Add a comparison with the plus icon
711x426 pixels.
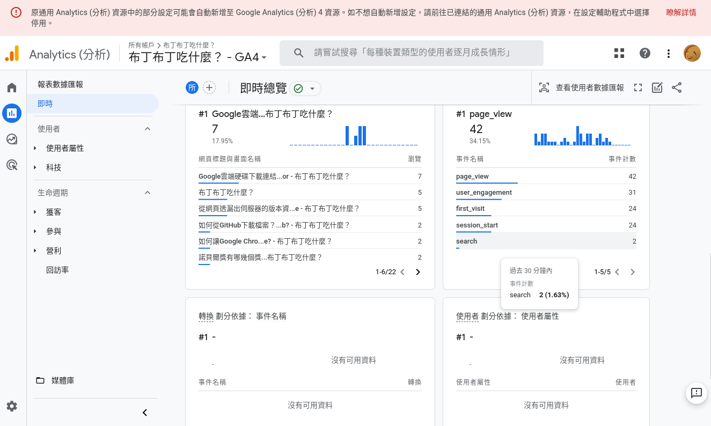[x=209, y=88]
